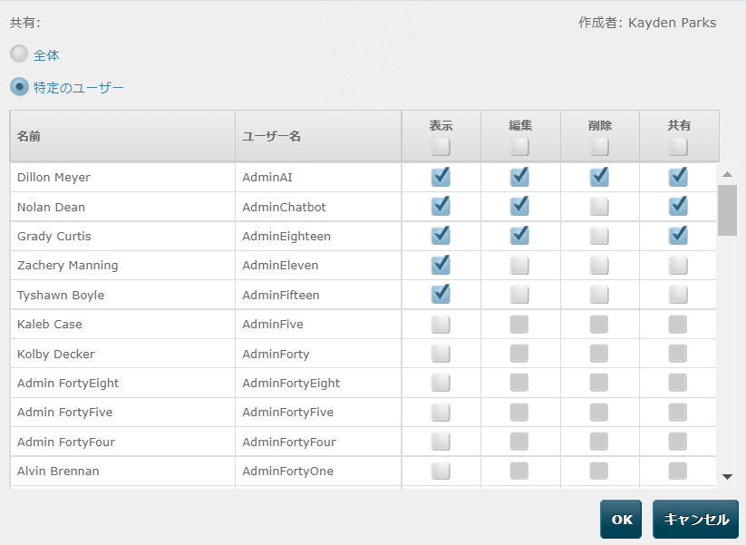Confirm sharing settings with OK button
The image size is (746, 545).
tap(621, 519)
